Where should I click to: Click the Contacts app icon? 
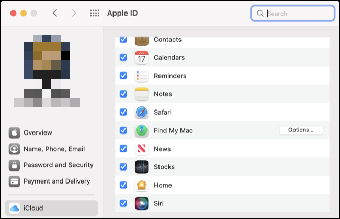click(142, 41)
